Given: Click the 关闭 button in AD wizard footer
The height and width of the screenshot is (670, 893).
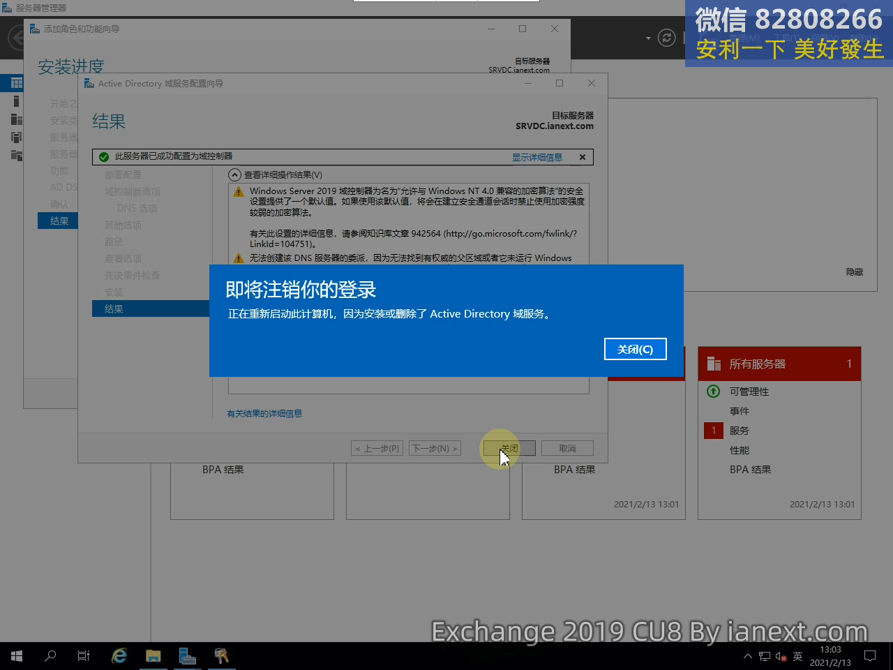Looking at the screenshot, I should [x=509, y=448].
